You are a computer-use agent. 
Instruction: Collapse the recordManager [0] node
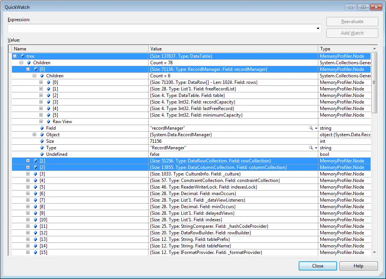pyautogui.click(x=28, y=69)
